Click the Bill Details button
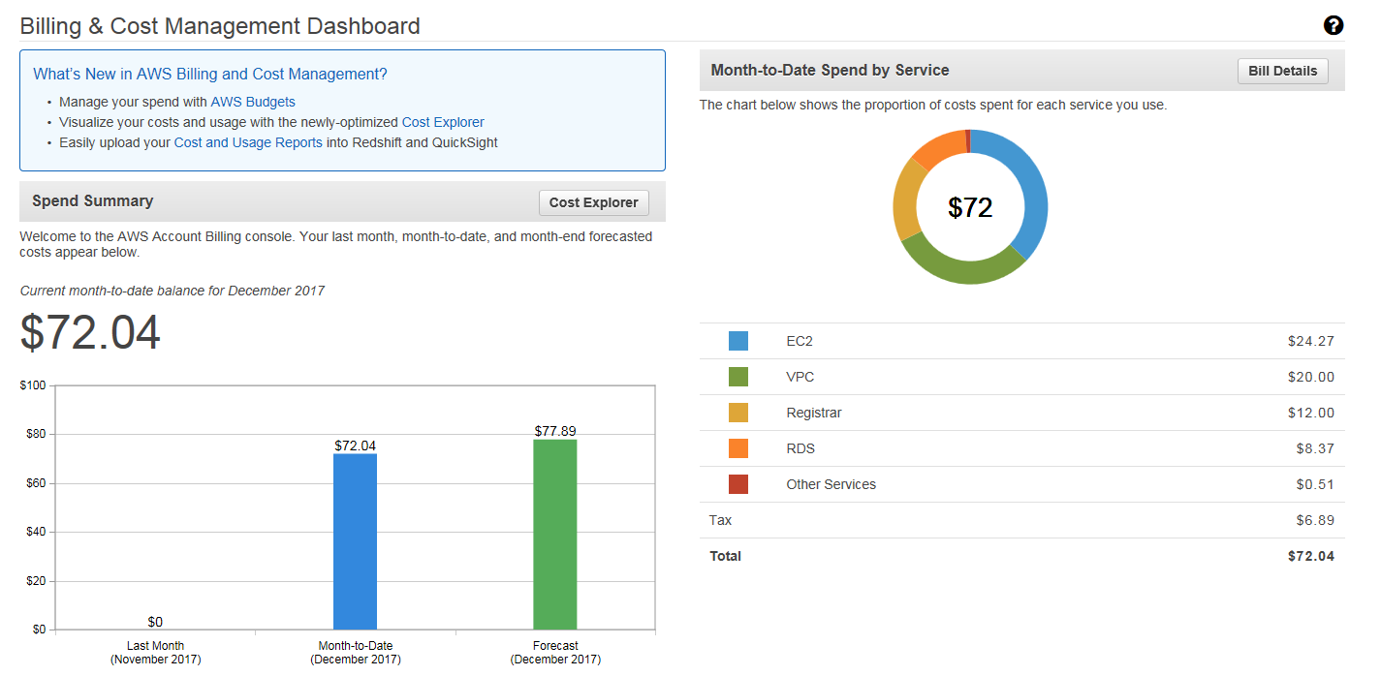 pos(1283,71)
